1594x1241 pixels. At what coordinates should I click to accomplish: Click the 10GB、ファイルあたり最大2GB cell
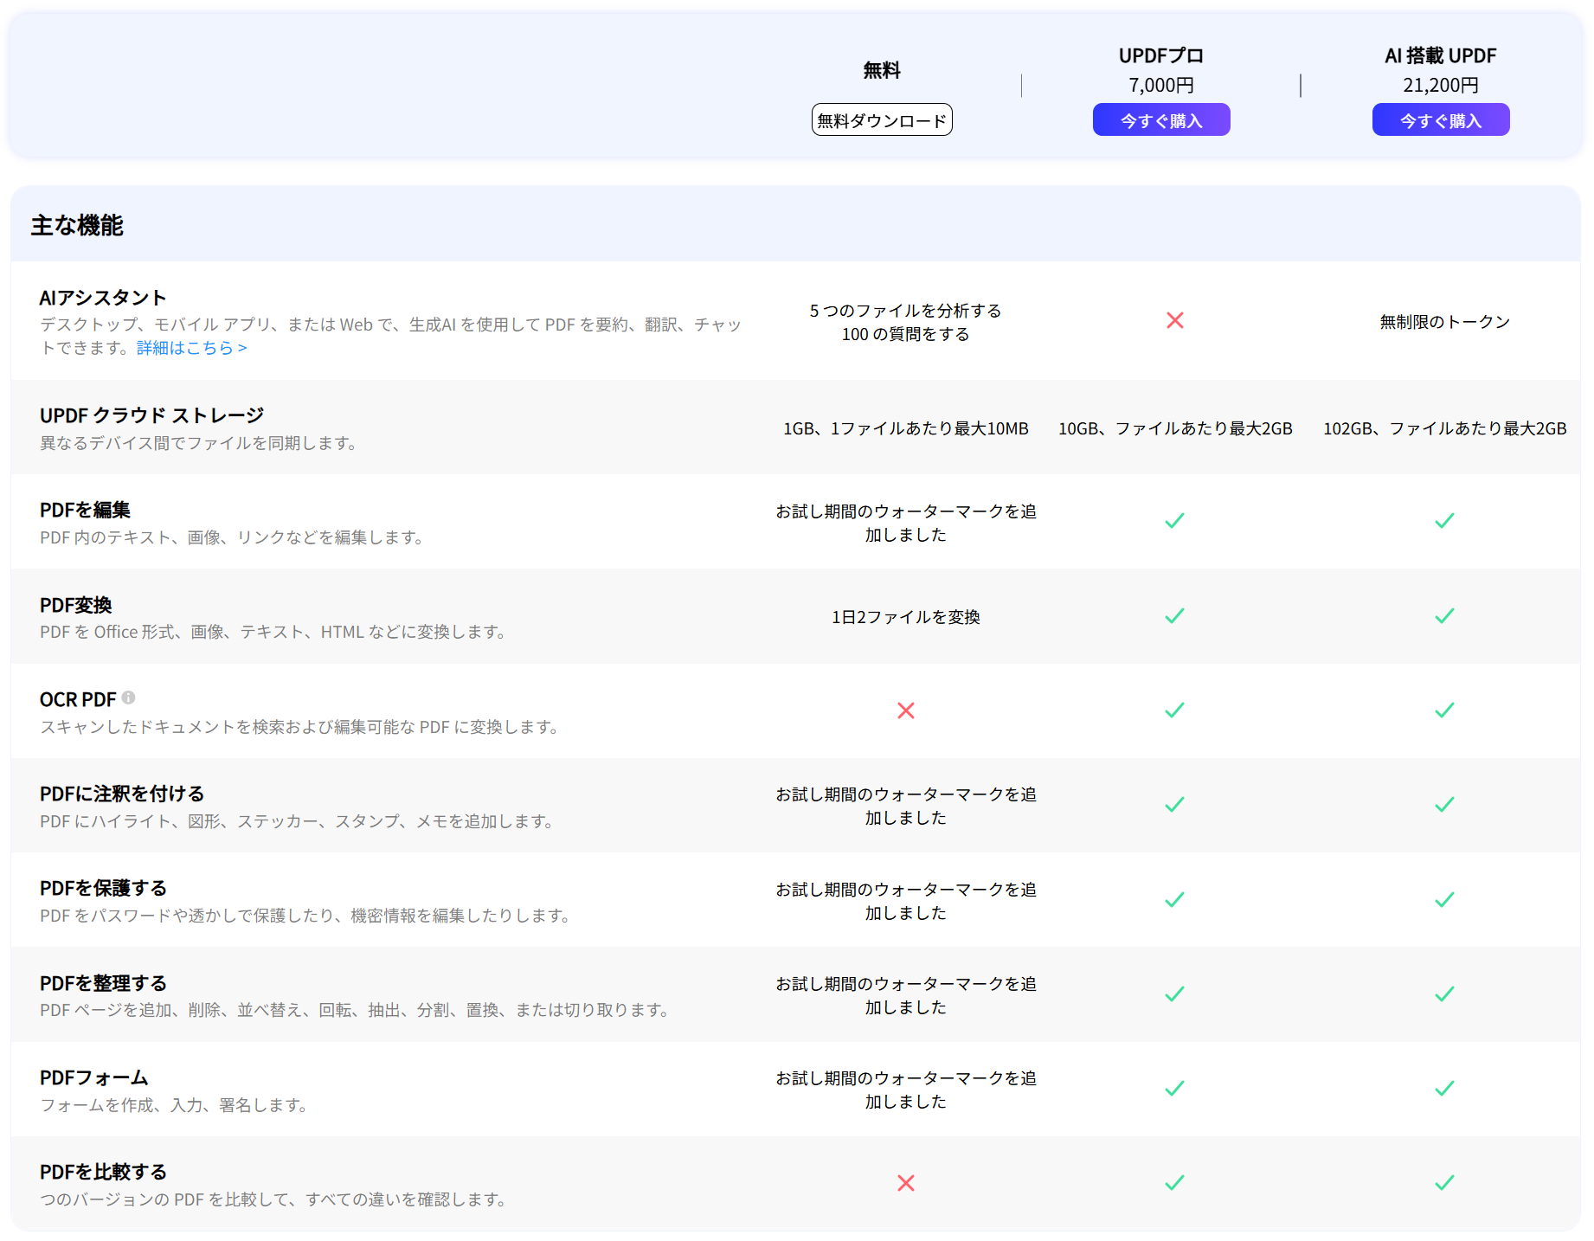[1175, 428]
